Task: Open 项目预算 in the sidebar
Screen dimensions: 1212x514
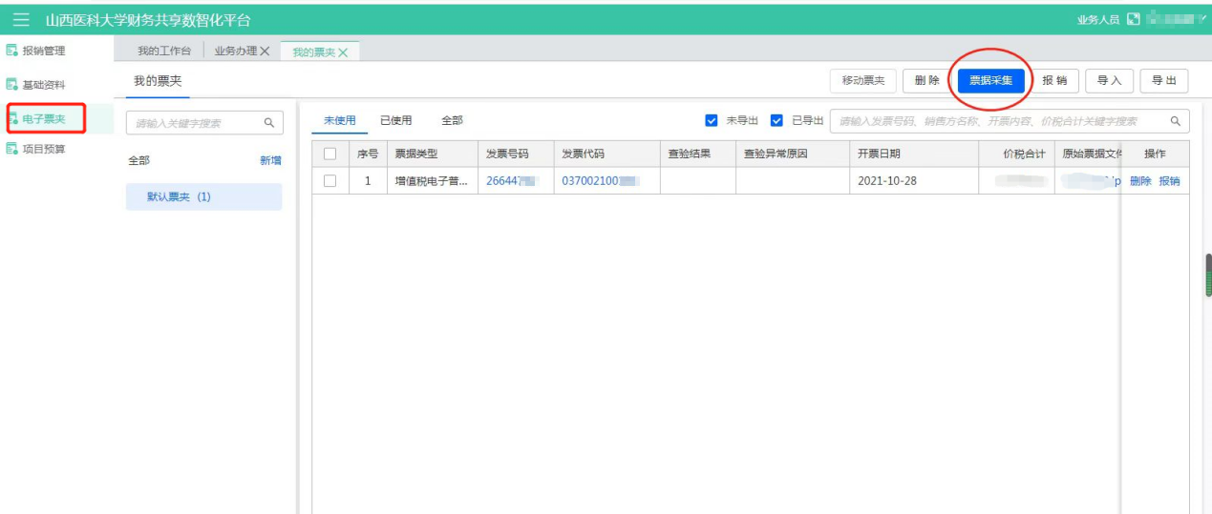Action: (43, 150)
